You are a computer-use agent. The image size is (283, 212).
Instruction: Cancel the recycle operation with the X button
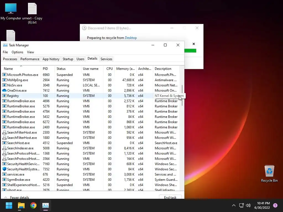[194, 44]
